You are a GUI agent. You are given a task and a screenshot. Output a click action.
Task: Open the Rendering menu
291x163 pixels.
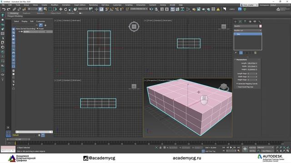click(x=93, y=5)
